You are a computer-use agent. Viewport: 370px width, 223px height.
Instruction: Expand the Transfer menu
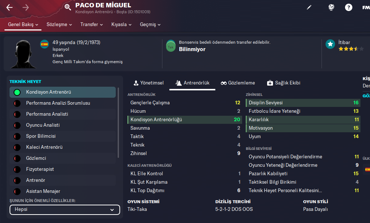click(x=92, y=25)
